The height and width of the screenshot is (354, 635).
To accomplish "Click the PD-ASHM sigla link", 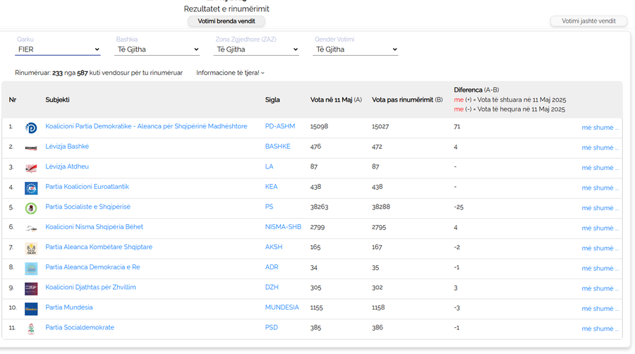I will point(280,126).
